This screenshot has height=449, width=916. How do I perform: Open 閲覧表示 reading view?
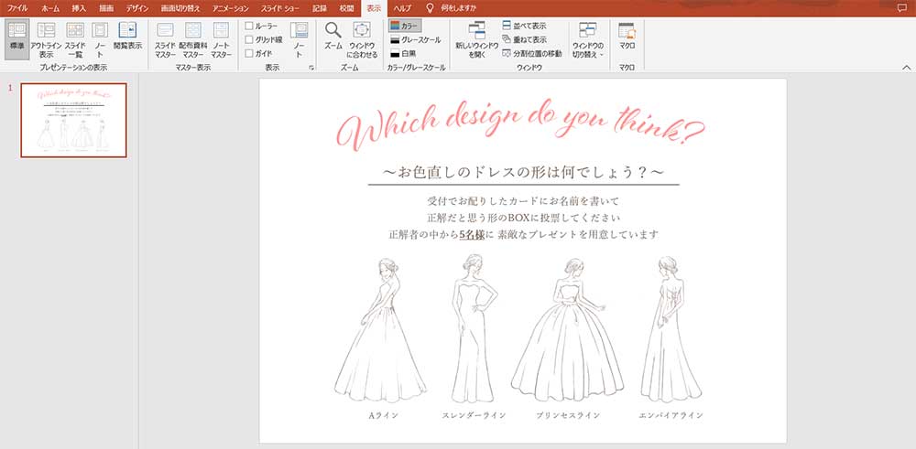127,37
